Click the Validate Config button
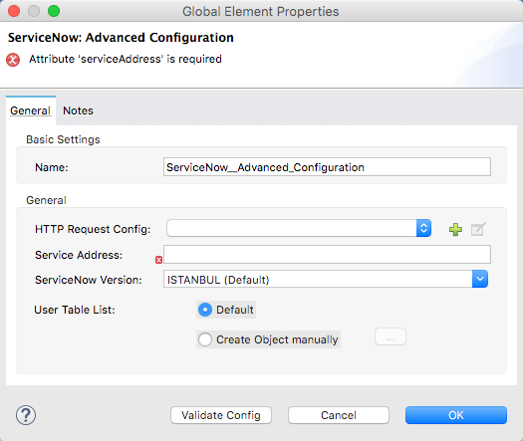The image size is (523, 441). 221,415
